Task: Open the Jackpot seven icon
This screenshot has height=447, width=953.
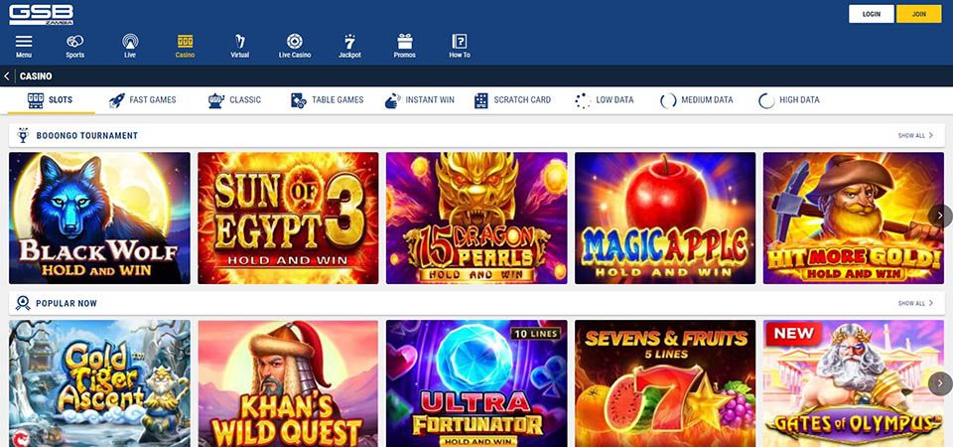Action: coord(349,42)
